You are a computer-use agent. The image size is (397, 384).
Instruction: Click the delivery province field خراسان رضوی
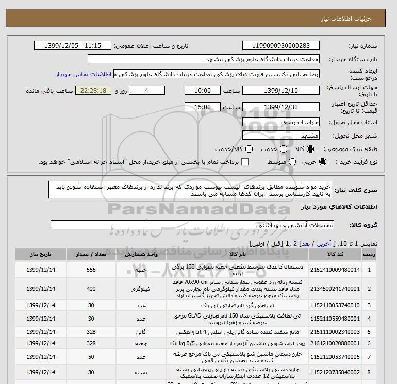(281, 122)
